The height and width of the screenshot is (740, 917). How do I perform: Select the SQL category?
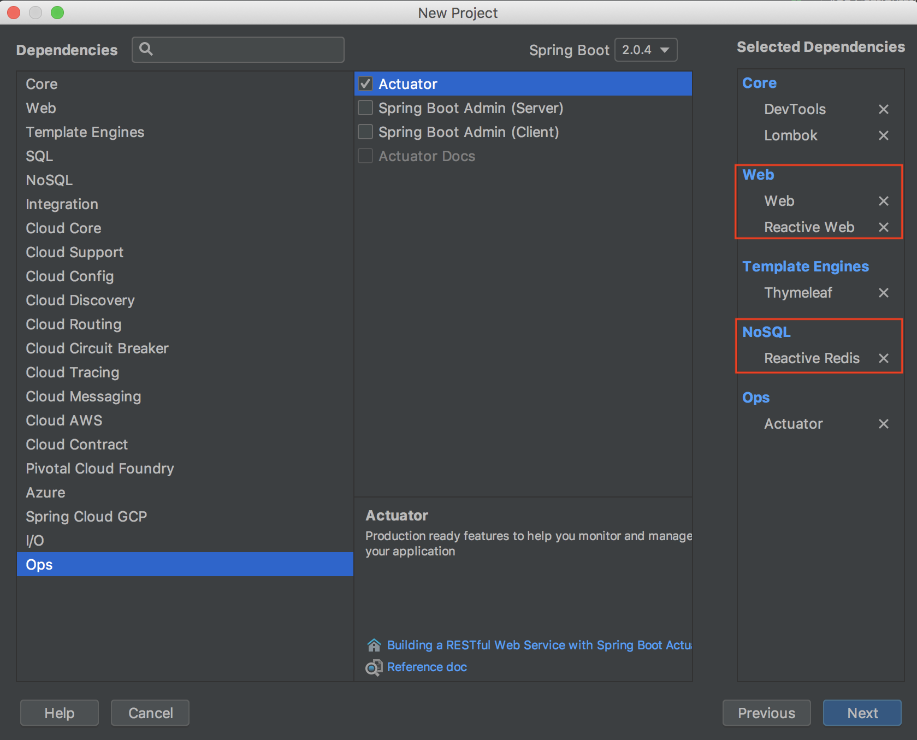185,156
